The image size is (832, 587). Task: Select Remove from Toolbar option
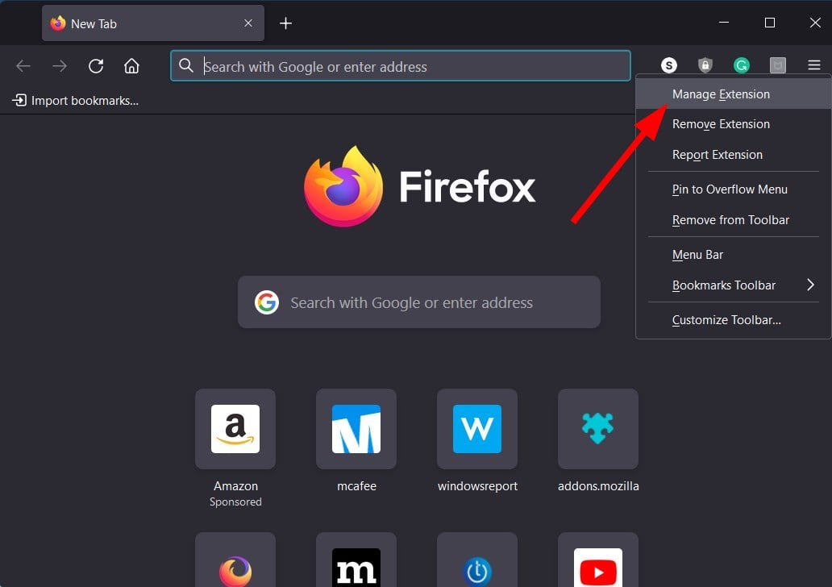coord(734,220)
